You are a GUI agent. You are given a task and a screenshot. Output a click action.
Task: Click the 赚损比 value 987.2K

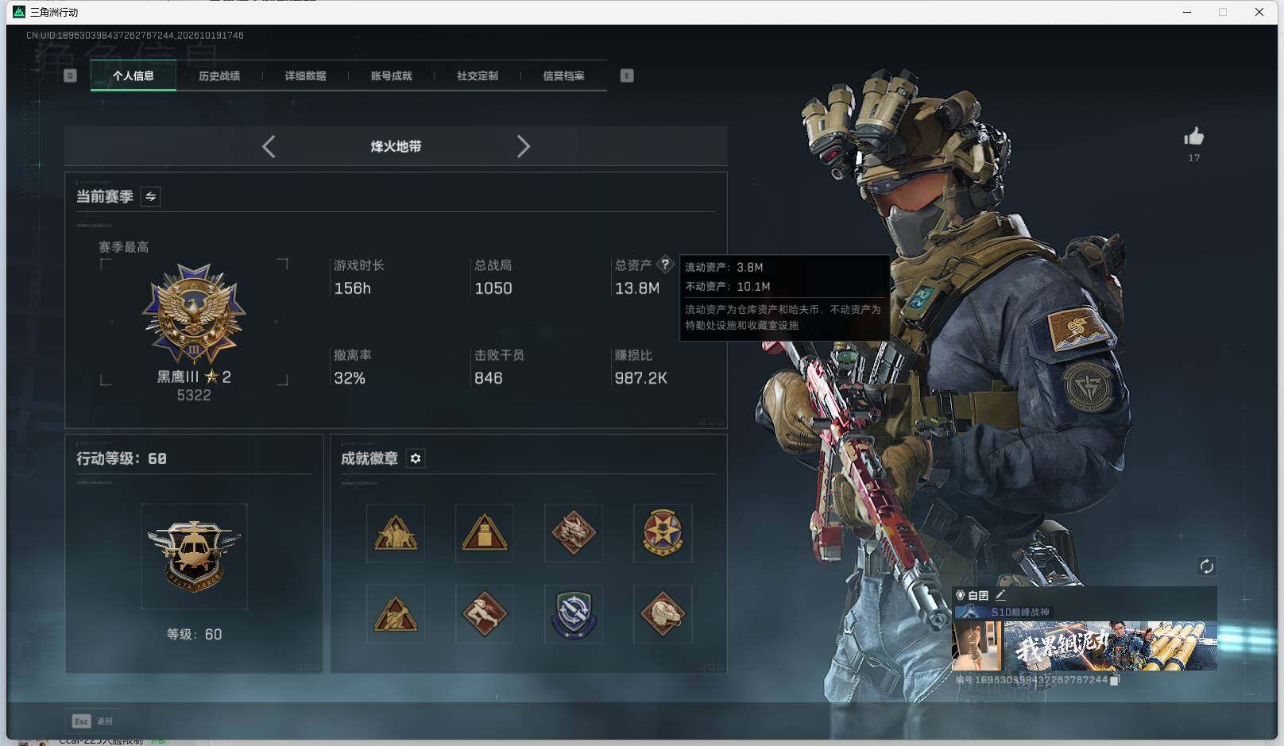641,378
